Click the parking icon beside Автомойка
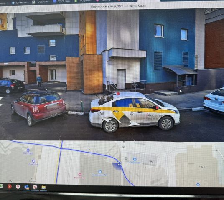This screenshot has height=200, width=224. point(126,158)
